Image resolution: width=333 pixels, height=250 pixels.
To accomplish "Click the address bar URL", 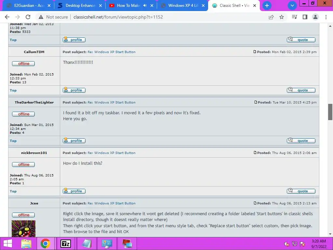I will click(x=118, y=17).
